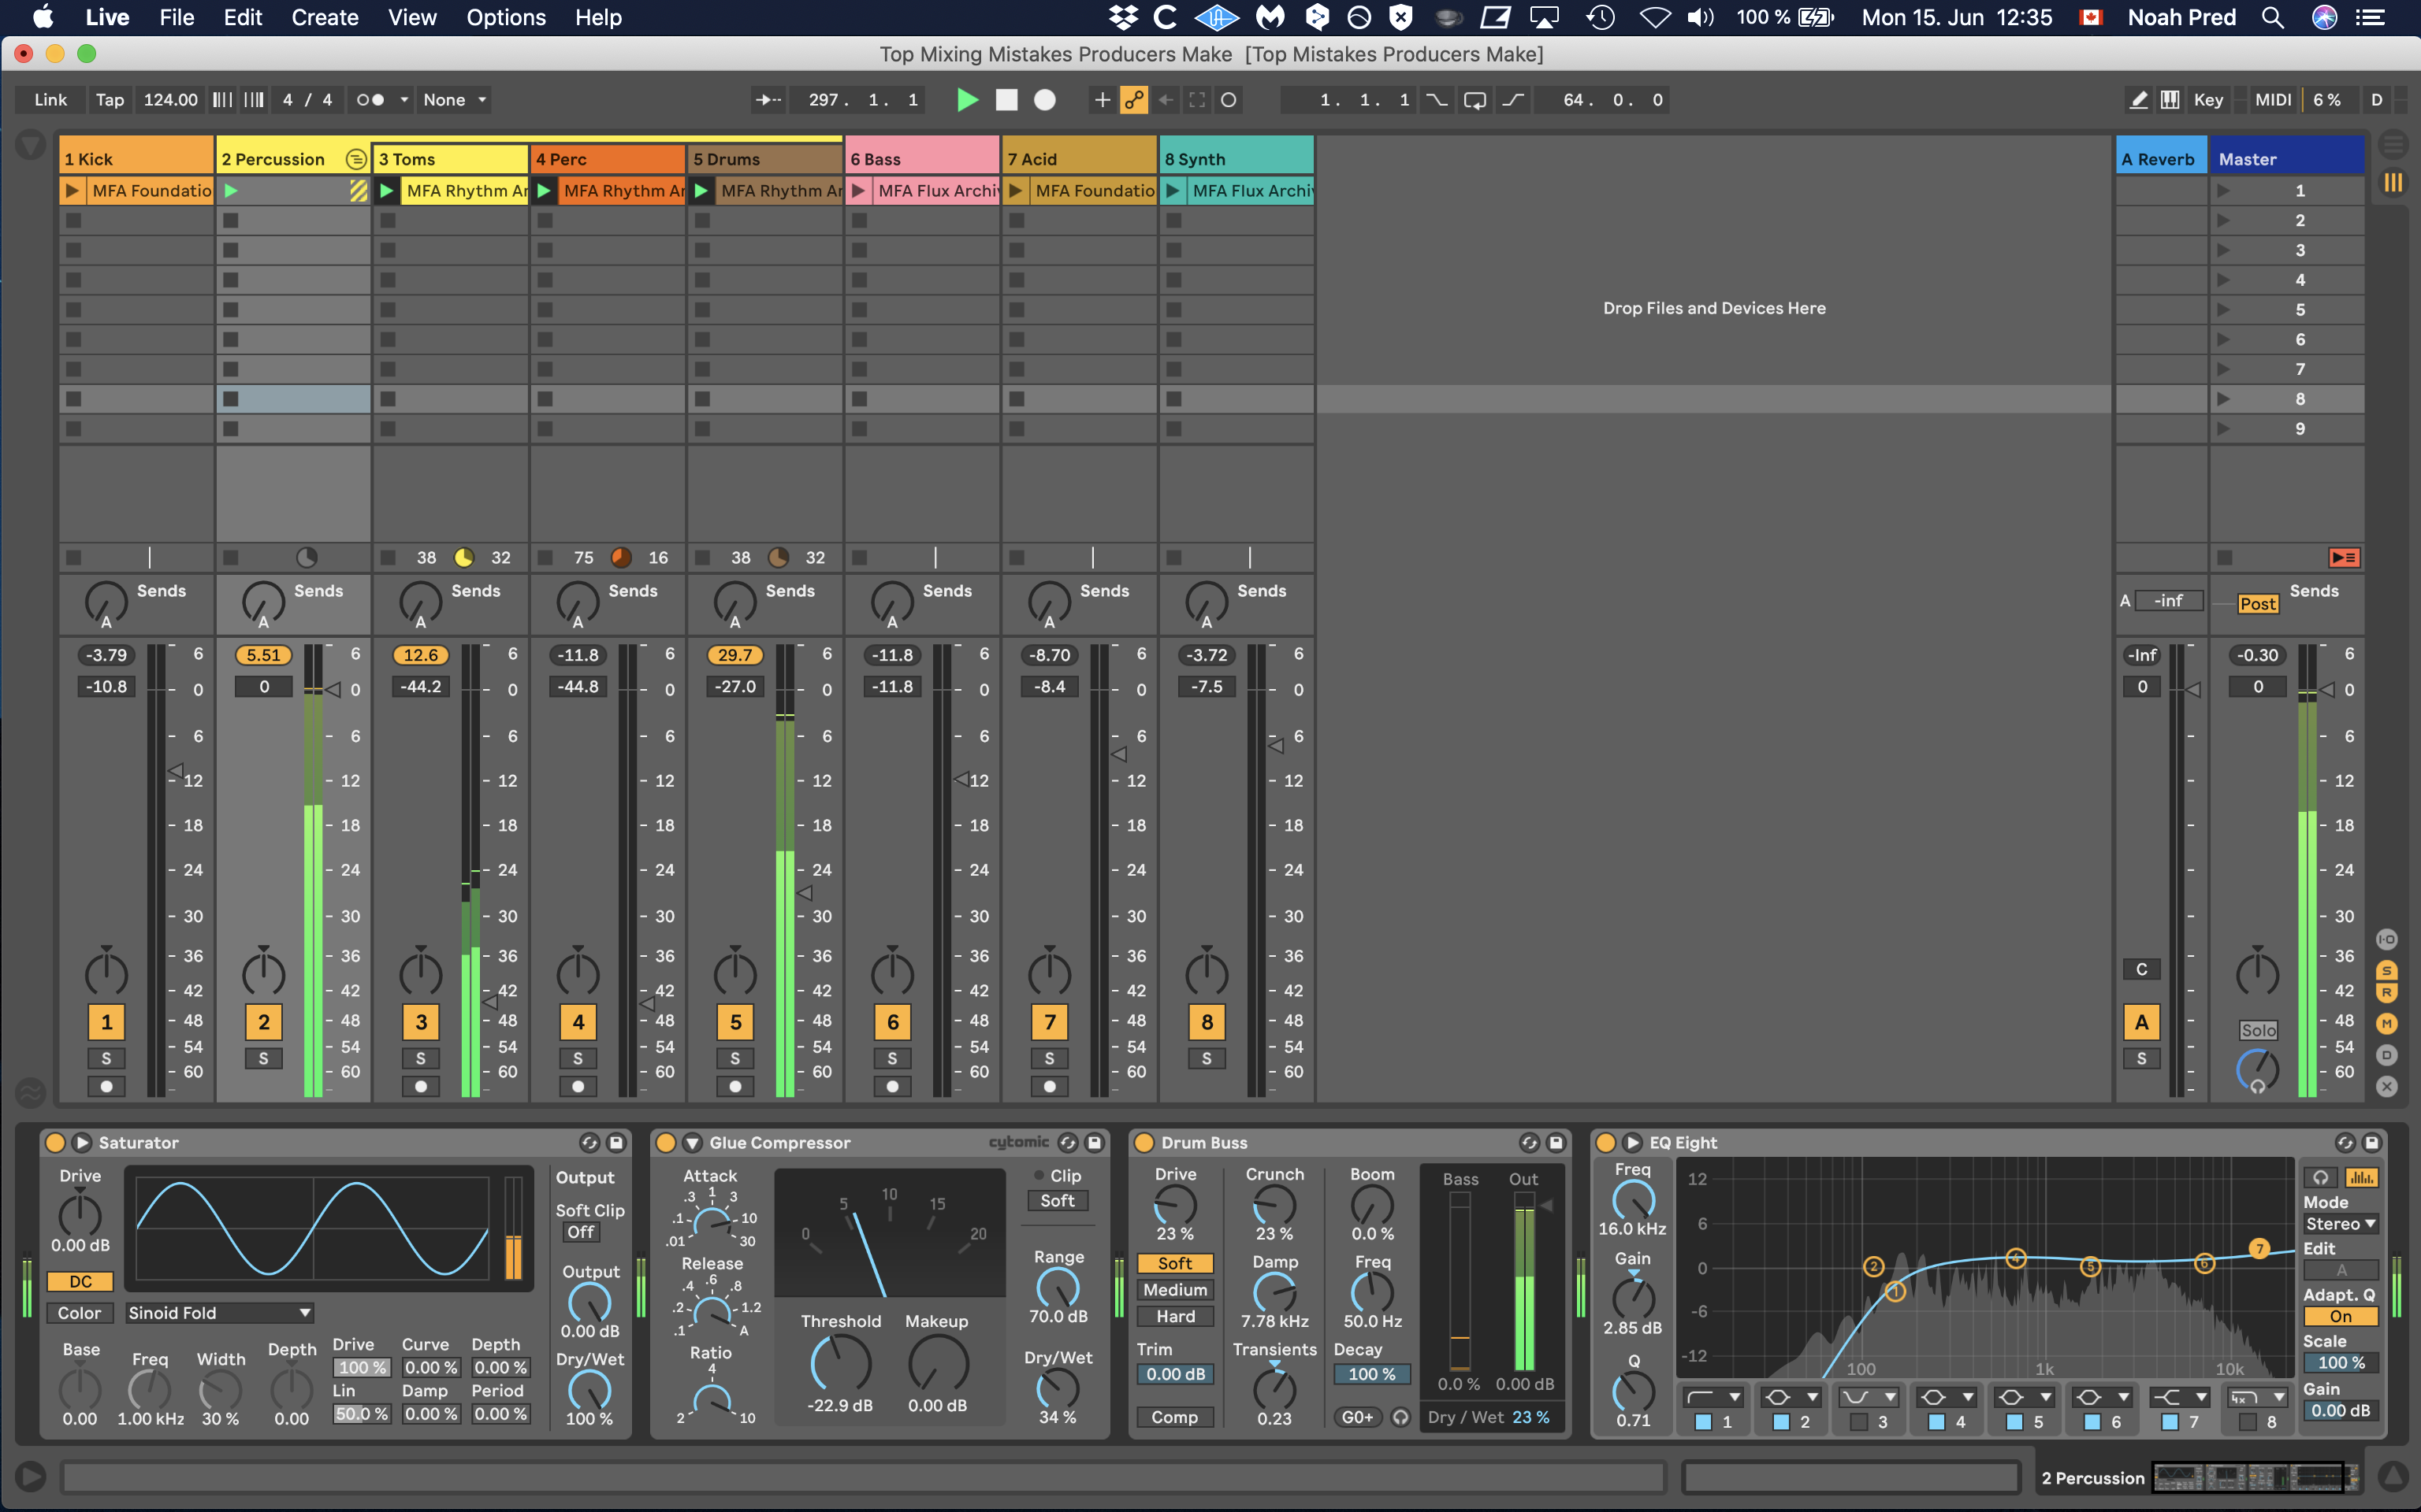This screenshot has height=1512, width=2421.
Task: Click the Master track volume fader handle
Action: tap(2329, 690)
